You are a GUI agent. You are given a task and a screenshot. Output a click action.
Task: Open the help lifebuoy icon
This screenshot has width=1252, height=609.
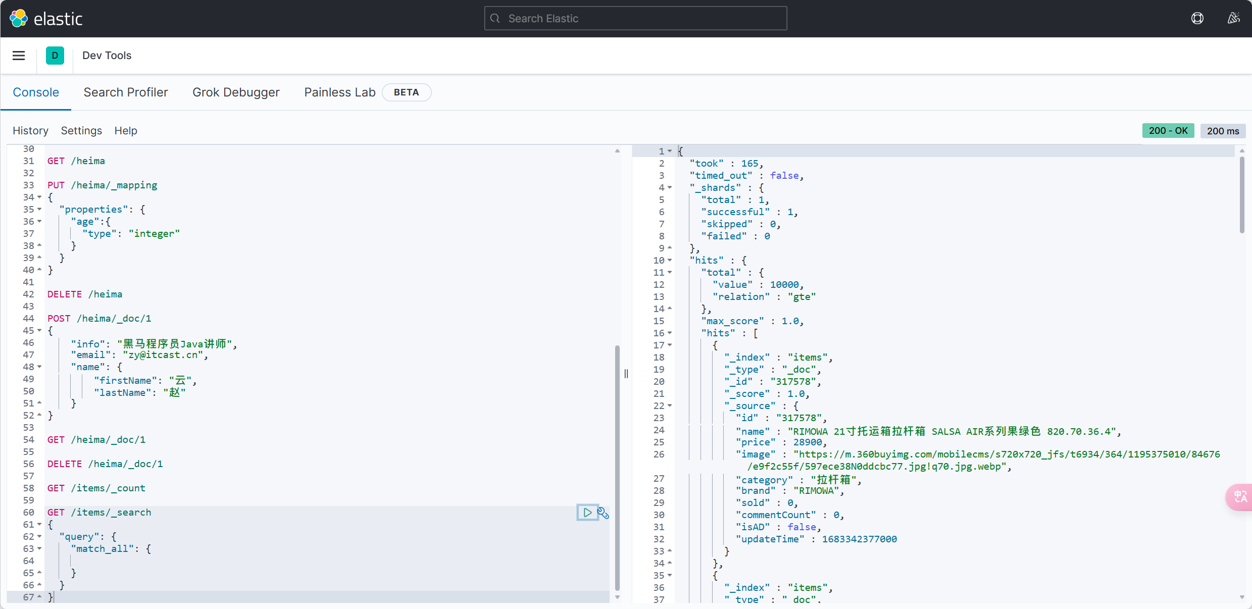click(1197, 19)
